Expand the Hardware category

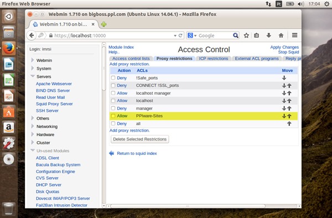click(33, 134)
